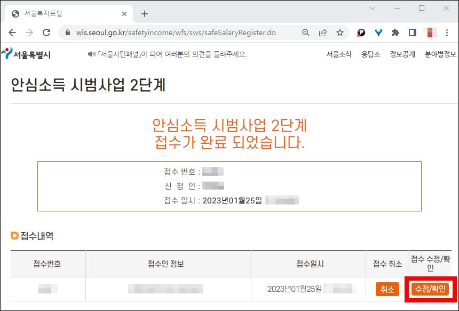Click the magnifier zoom icon in address bar

[305, 32]
